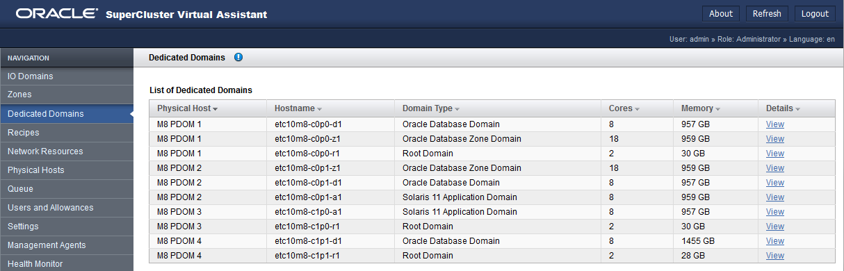Open IO Domains in navigation
This screenshot has height=271, width=844.
(66, 76)
